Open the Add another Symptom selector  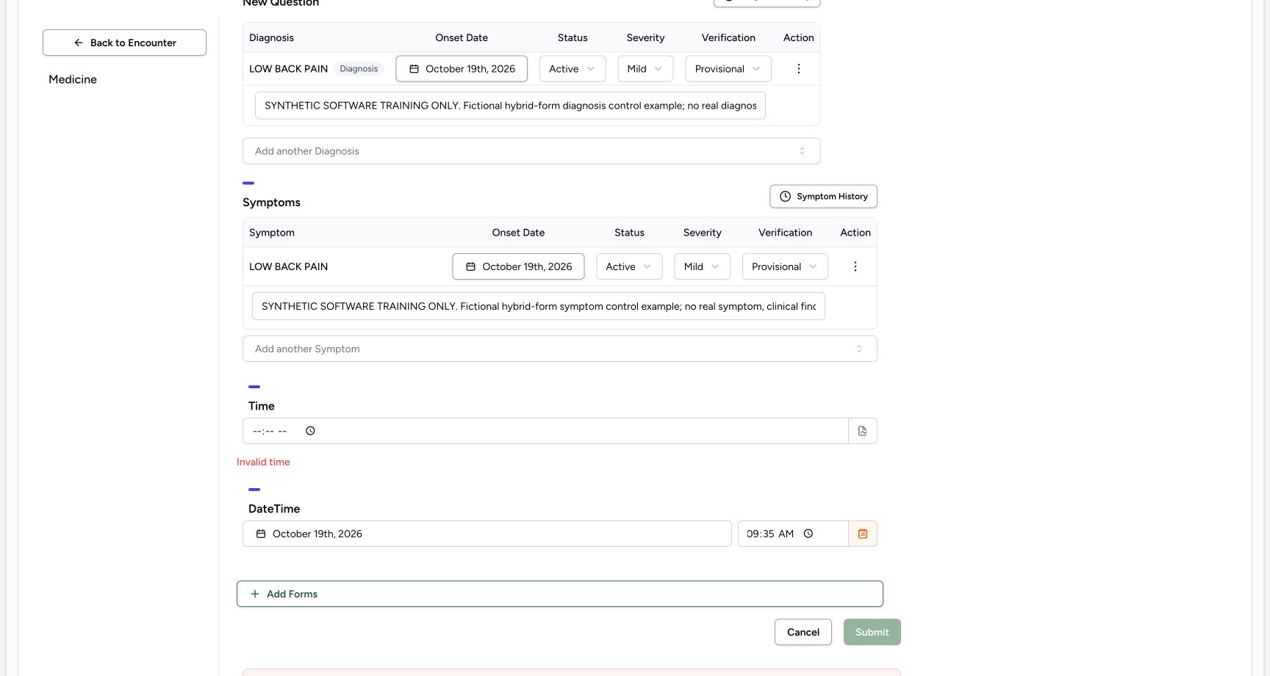[559, 349]
